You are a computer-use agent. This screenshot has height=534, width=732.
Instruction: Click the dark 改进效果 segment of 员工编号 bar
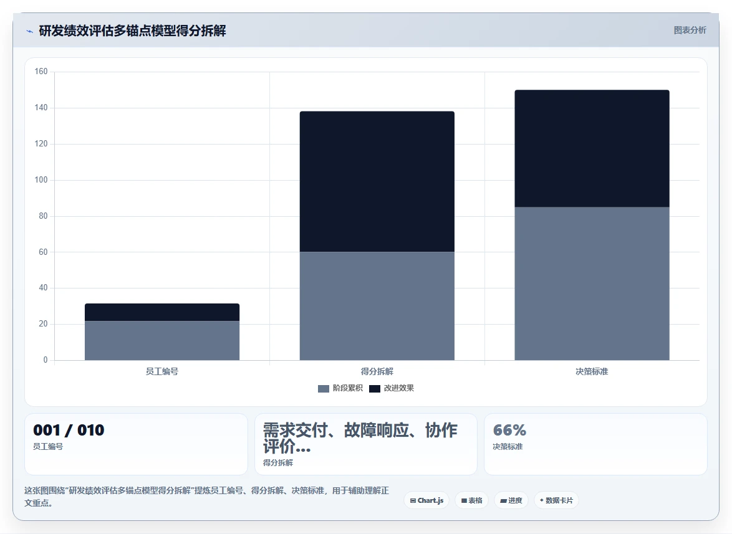(162, 312)
